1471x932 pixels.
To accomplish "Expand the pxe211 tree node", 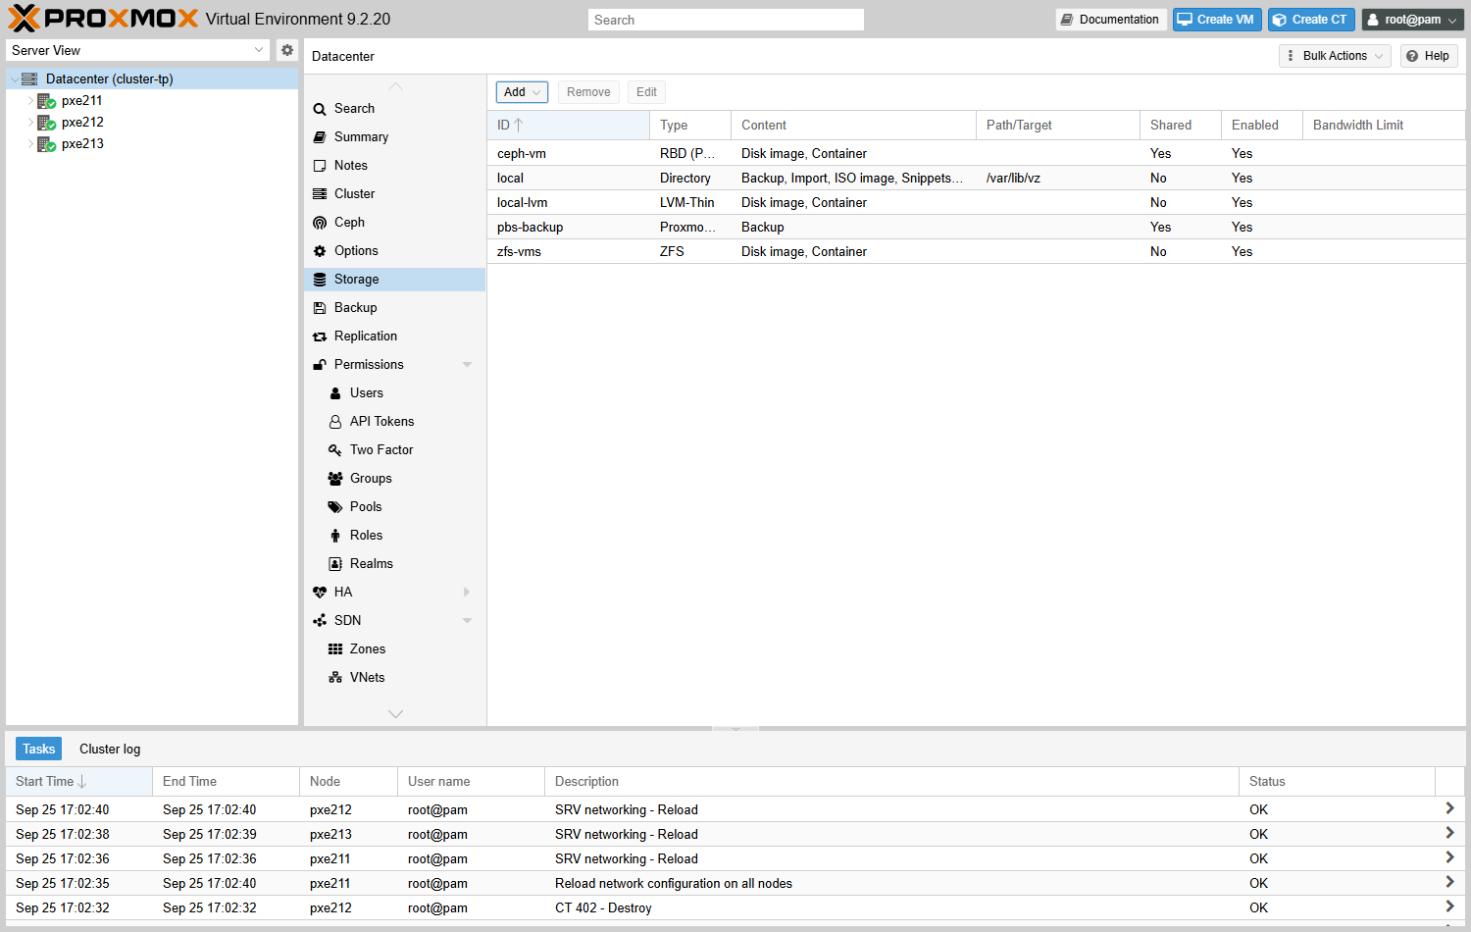I will [30, 101].
